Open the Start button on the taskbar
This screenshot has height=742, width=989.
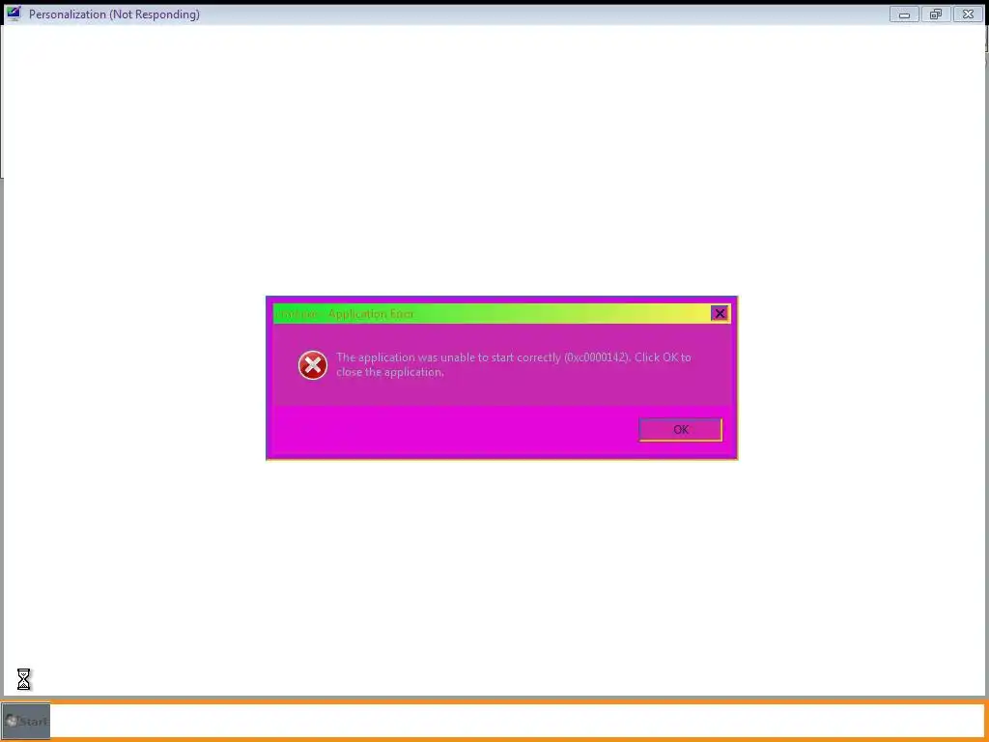tap(26, 721)
